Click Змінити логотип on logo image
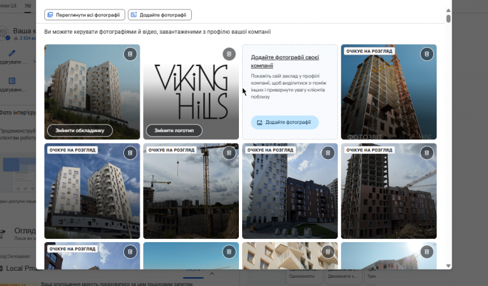This screenshot has height=286, width=488. tap(174, 130)
